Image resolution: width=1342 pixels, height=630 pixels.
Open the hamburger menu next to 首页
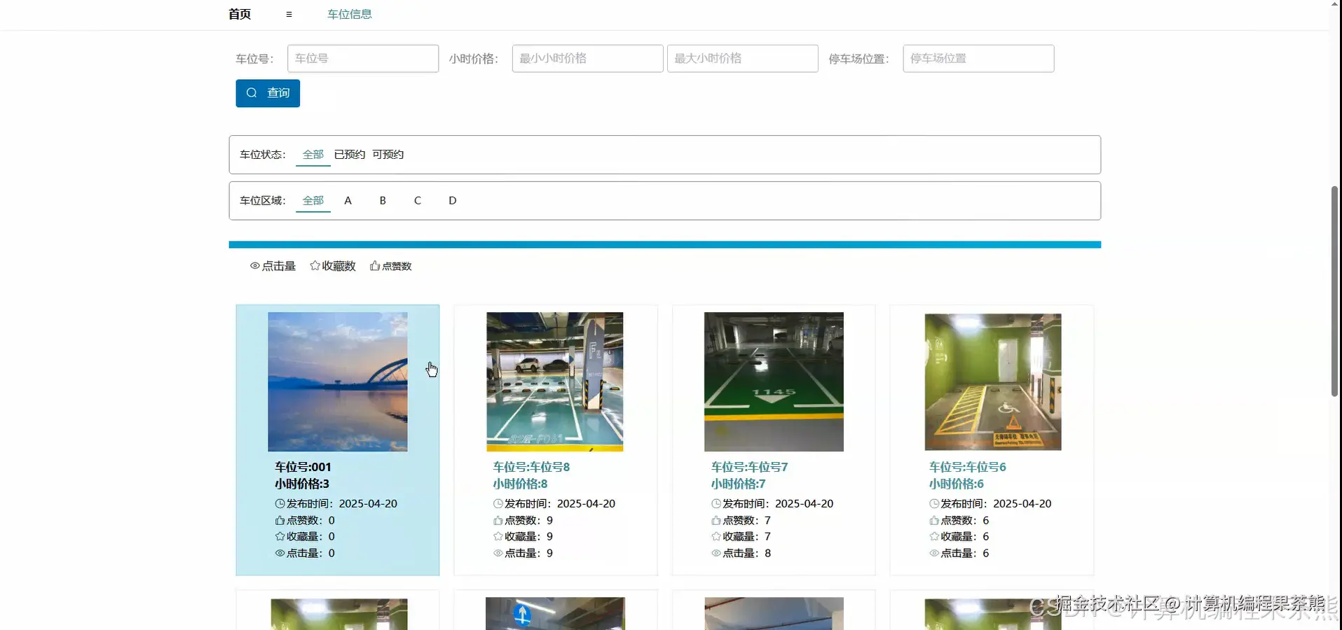point(288,14)
